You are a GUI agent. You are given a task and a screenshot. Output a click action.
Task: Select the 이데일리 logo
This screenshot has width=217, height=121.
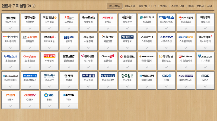click(49, 56)
